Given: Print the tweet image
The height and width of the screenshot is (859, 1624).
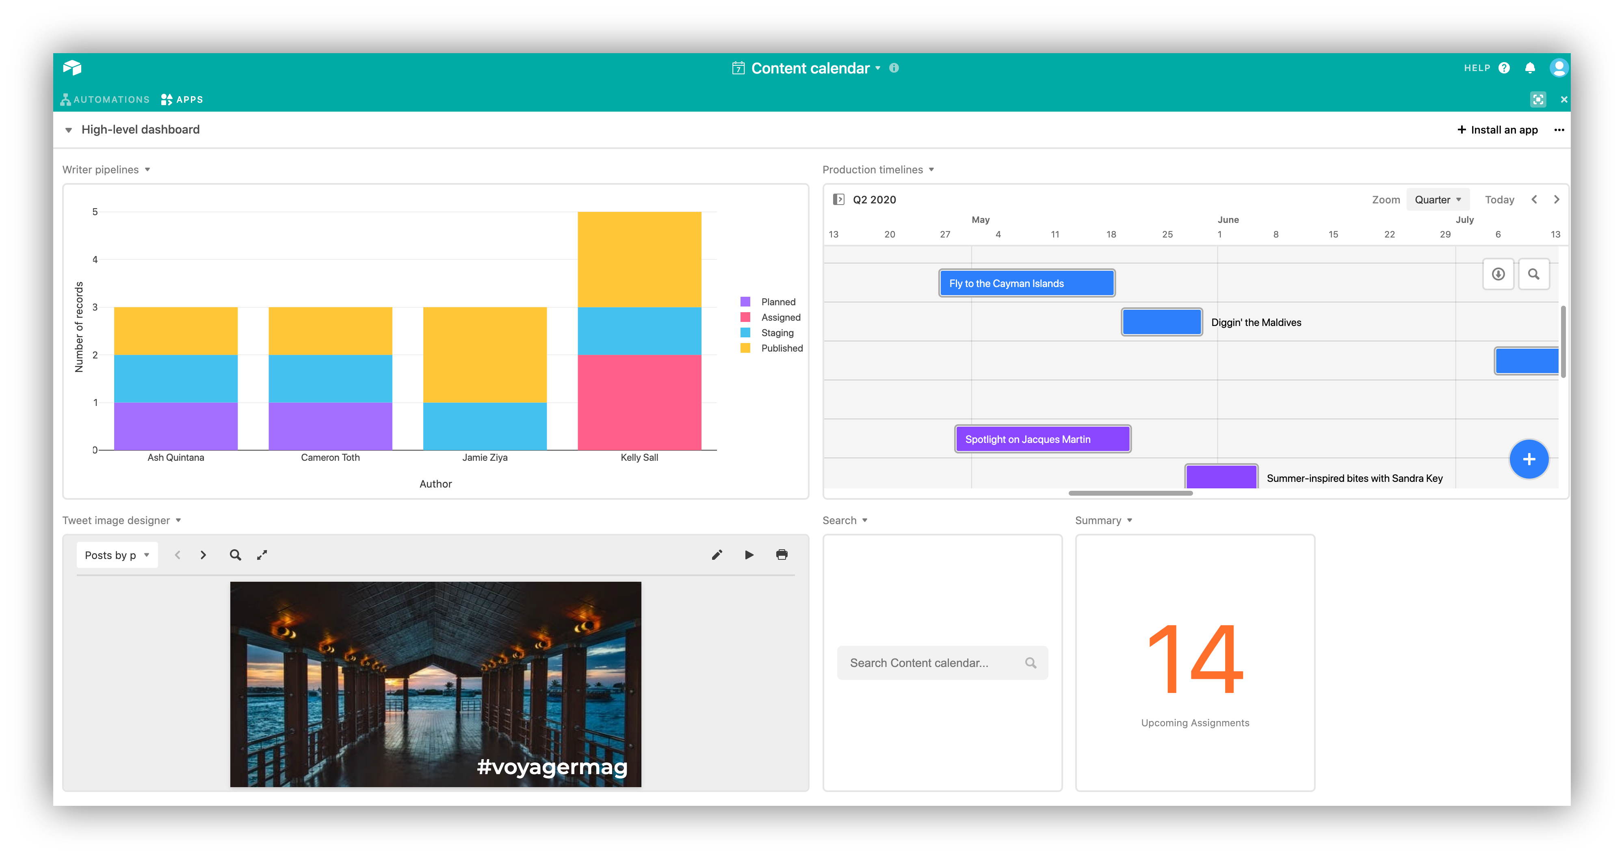Looking at the screenshot, I should click(x=782, y=555).
